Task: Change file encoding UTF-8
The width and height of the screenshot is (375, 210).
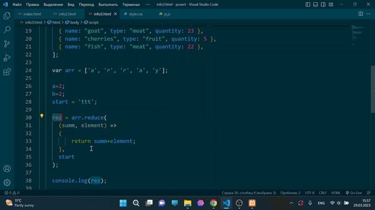Action: 309,193
